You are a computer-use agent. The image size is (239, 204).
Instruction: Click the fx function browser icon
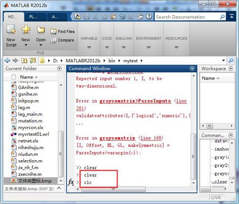[x=71, y=182]
